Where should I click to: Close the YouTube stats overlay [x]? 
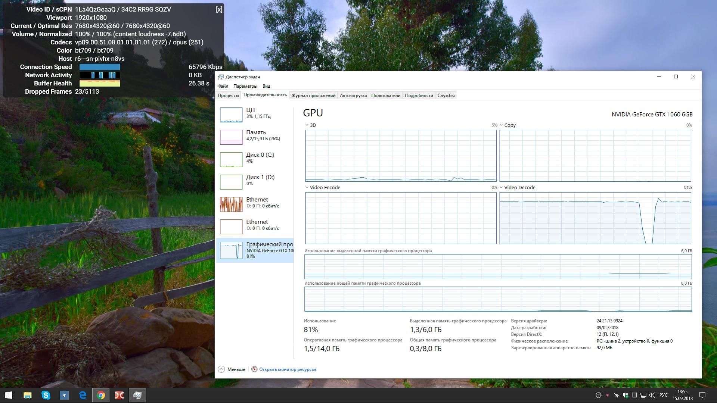click(x=219, y=10)
